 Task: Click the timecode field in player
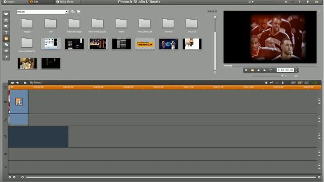click(286, 70)
